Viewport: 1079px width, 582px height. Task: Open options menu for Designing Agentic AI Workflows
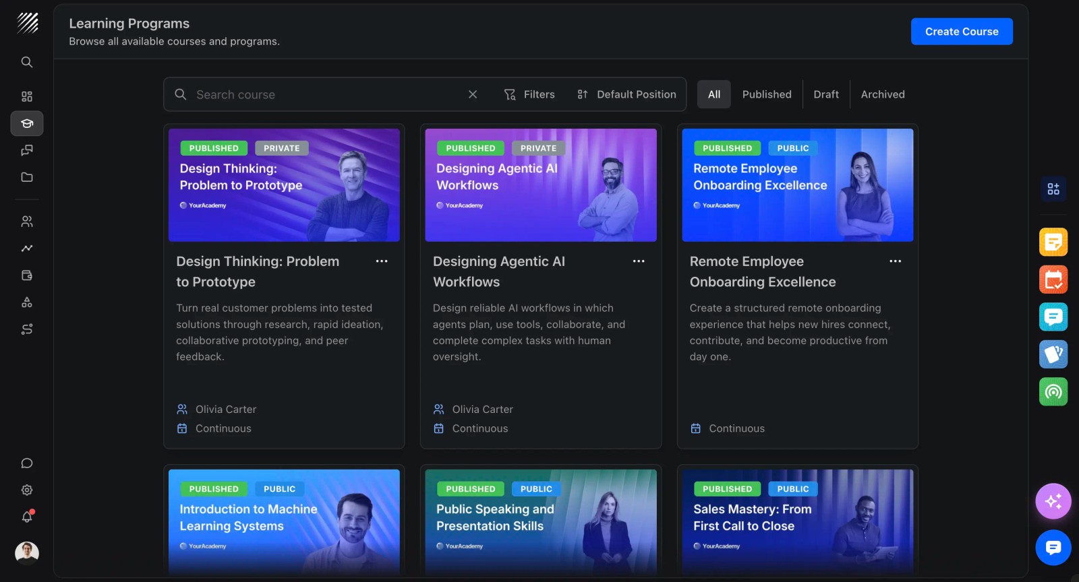coord(639,261)
